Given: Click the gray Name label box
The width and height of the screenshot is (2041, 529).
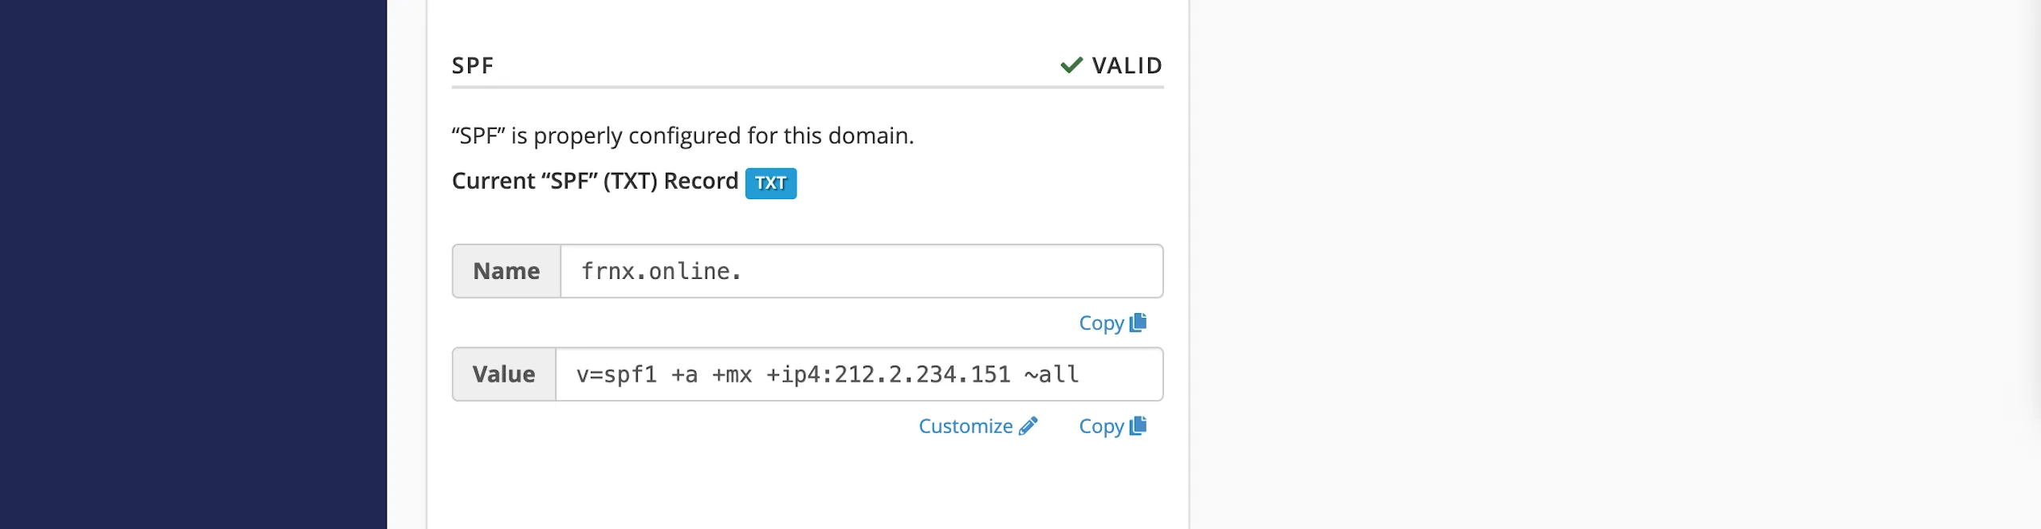Looking at the screenshot, I should pyautogui.click(x=506, y=271).
